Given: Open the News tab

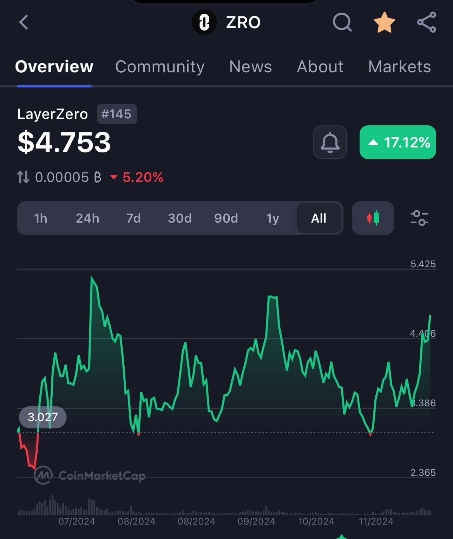Looking at the screenshot, I should click(x=250, y=67).
